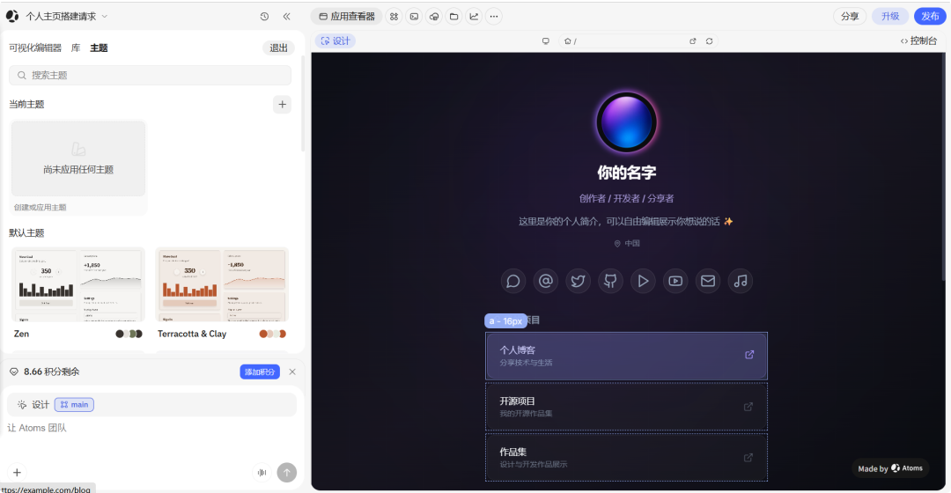Click the 发布 button
This screenshot has height=493, width=951.
(930, 17)
